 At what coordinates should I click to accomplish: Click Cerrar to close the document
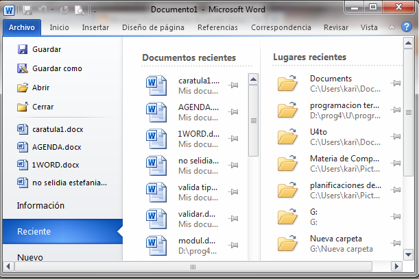pos(35,107)
